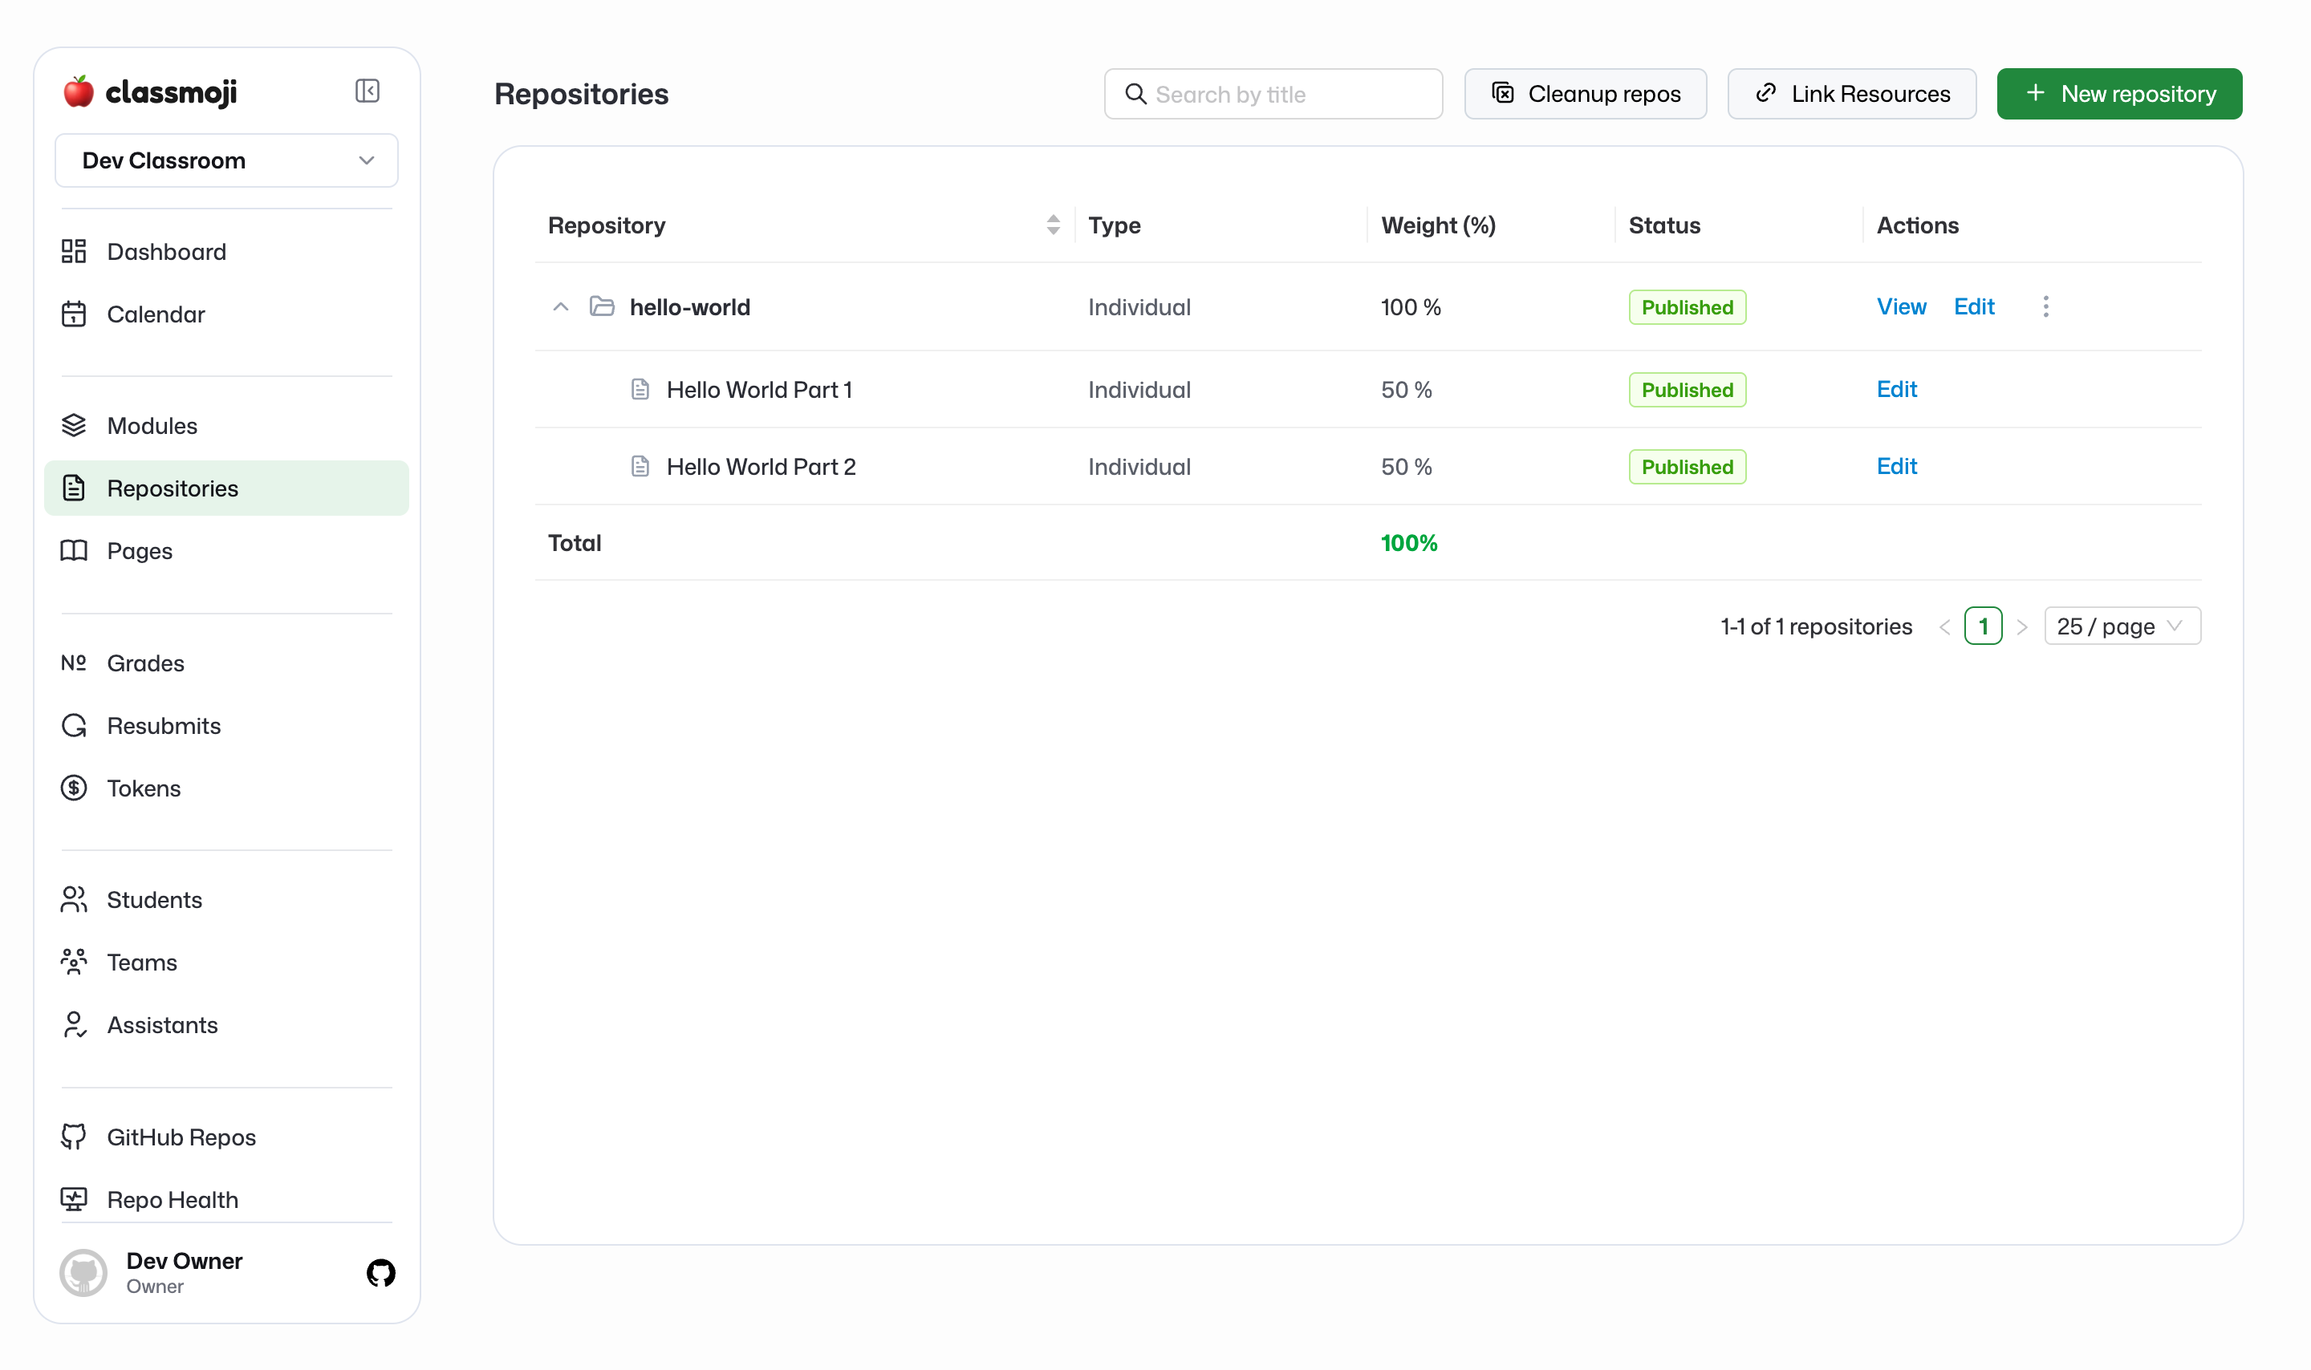
Task: Edit Hello World Part 2
Action: pos(1896,466)
